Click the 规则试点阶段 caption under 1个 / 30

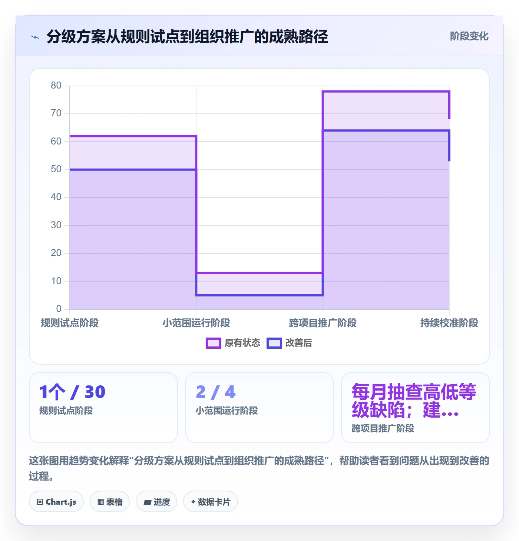pyautogui.click(x=66, y=411)
